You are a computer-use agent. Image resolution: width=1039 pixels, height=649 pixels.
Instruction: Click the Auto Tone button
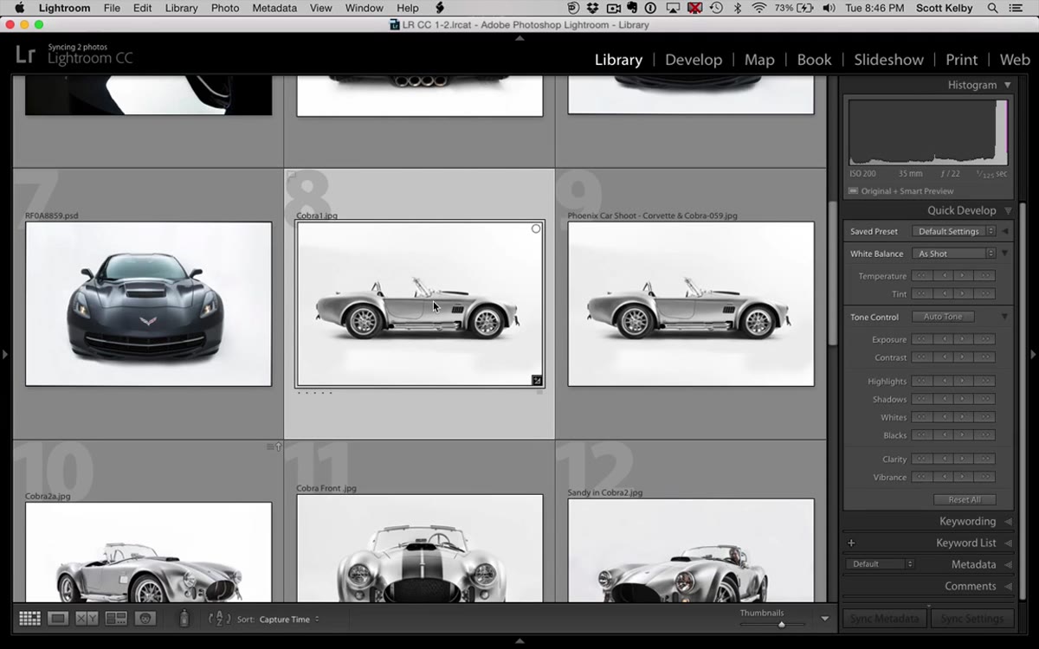coord(943,317)
